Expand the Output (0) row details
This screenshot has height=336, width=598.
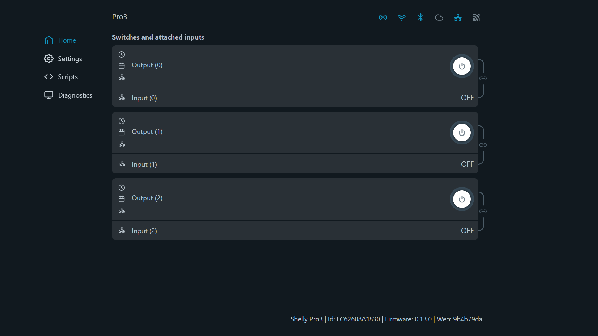[x=272, y=66]
